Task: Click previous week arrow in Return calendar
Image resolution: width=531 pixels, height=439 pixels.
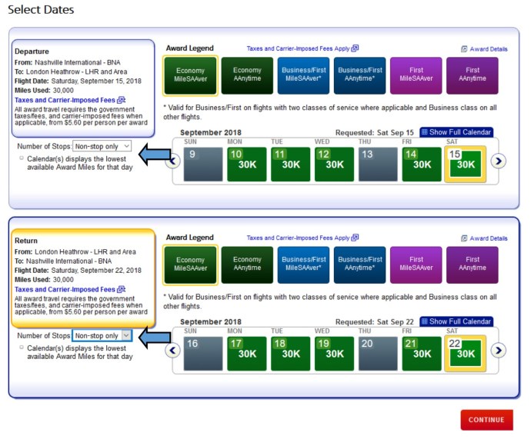Action: [173, 350]
